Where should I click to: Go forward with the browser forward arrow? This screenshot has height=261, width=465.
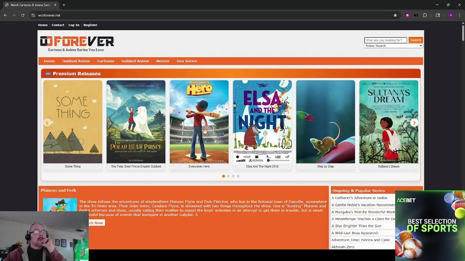(x=14, y=15)
